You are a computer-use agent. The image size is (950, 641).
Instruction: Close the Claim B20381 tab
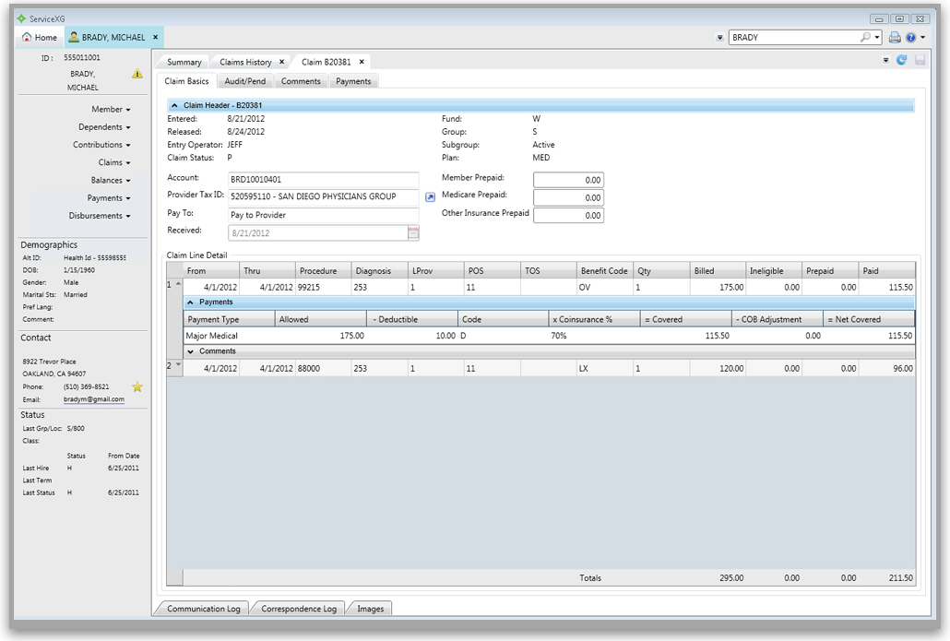(x=362, y=62)
